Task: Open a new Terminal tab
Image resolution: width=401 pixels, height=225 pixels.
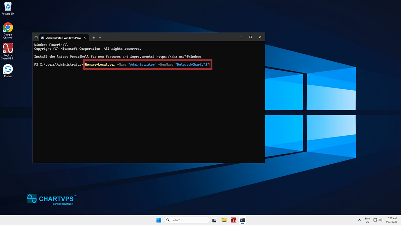Action: click(93, 37)
